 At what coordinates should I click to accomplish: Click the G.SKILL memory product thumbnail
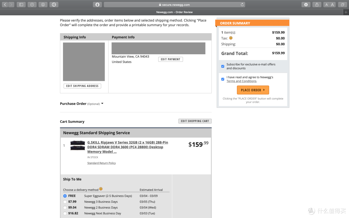pyautogui.click(x=78, y=145)
